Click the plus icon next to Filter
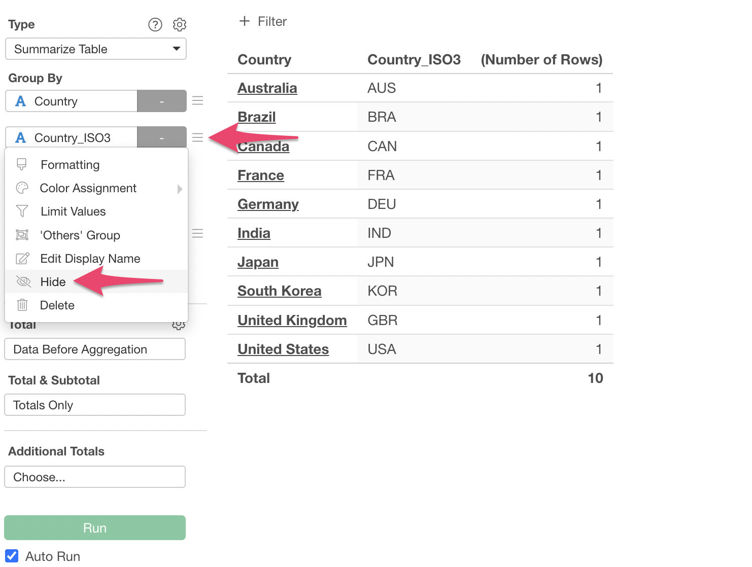 pyautogui.click(x=245, y=21)
